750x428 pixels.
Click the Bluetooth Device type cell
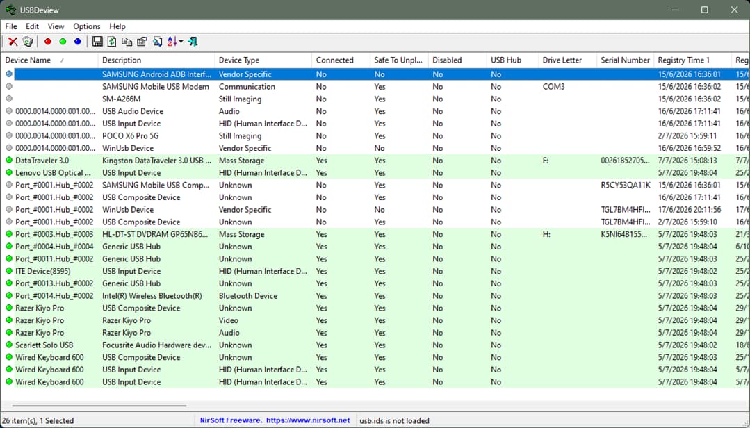[x=247, y=295]
